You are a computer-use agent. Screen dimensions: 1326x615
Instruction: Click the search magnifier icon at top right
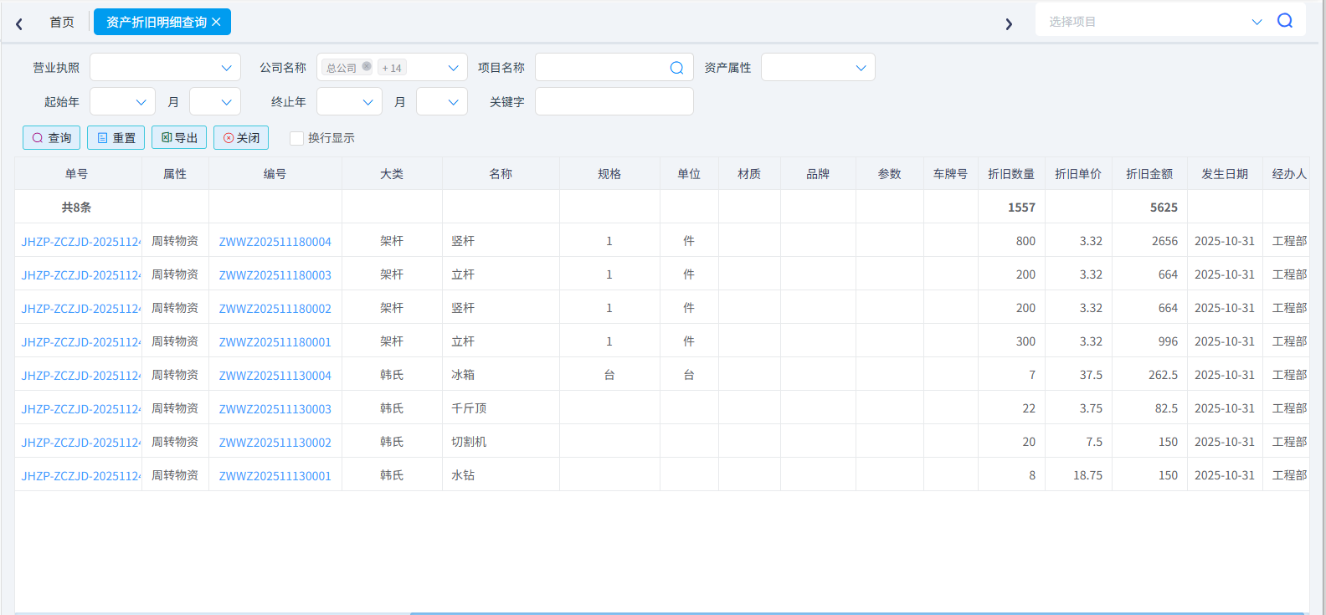pos(1285,21)
